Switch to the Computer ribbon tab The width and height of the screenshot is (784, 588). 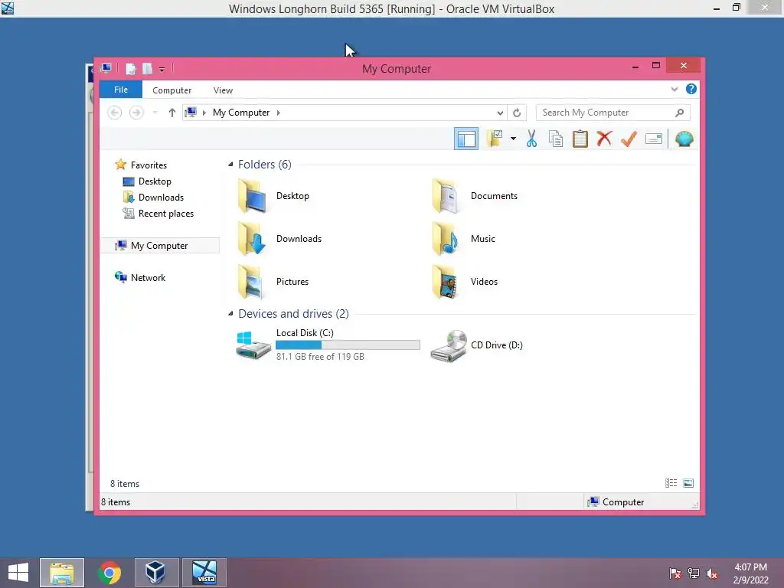point(172,90)
